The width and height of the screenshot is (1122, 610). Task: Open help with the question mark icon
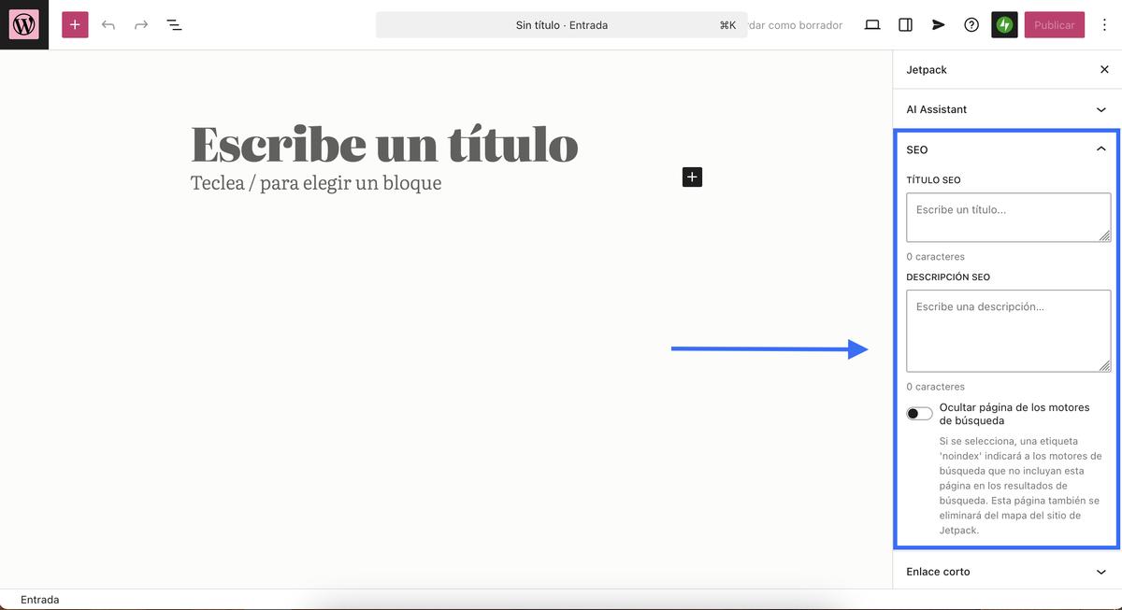971,24
